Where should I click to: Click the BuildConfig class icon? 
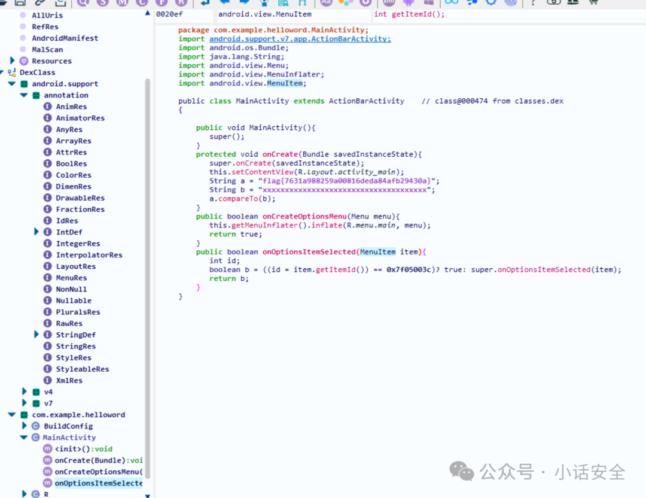[36, 426]
